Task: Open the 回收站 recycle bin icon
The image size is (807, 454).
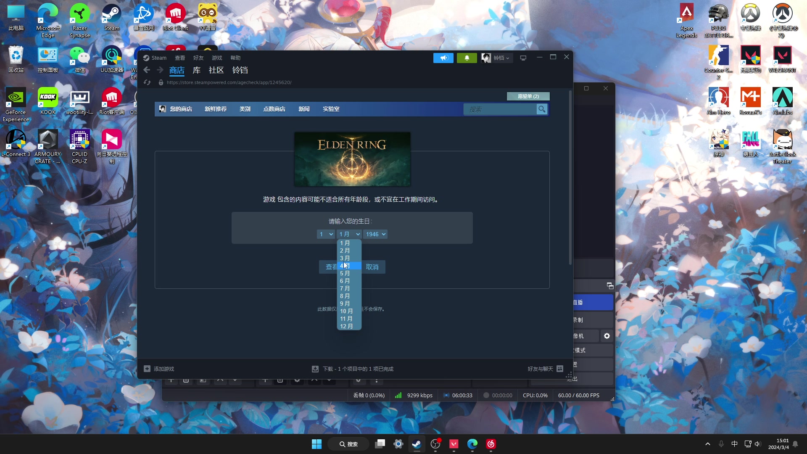Action: pyautogui.click(x=16, y=59)
